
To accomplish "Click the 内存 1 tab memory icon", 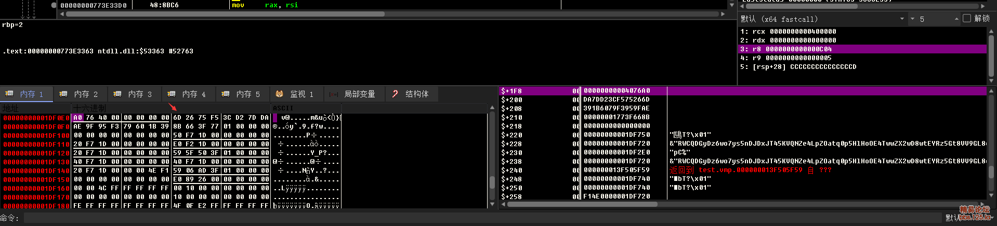I will (x=9, y=94).
